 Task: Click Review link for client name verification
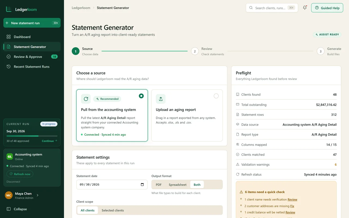click(x=292, y=199)
